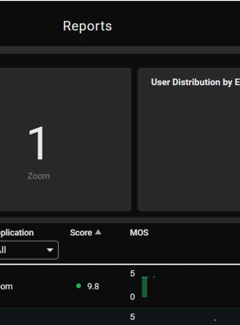Click the 9.8 score value
The image size is (240, 325).
click(93, 286)
